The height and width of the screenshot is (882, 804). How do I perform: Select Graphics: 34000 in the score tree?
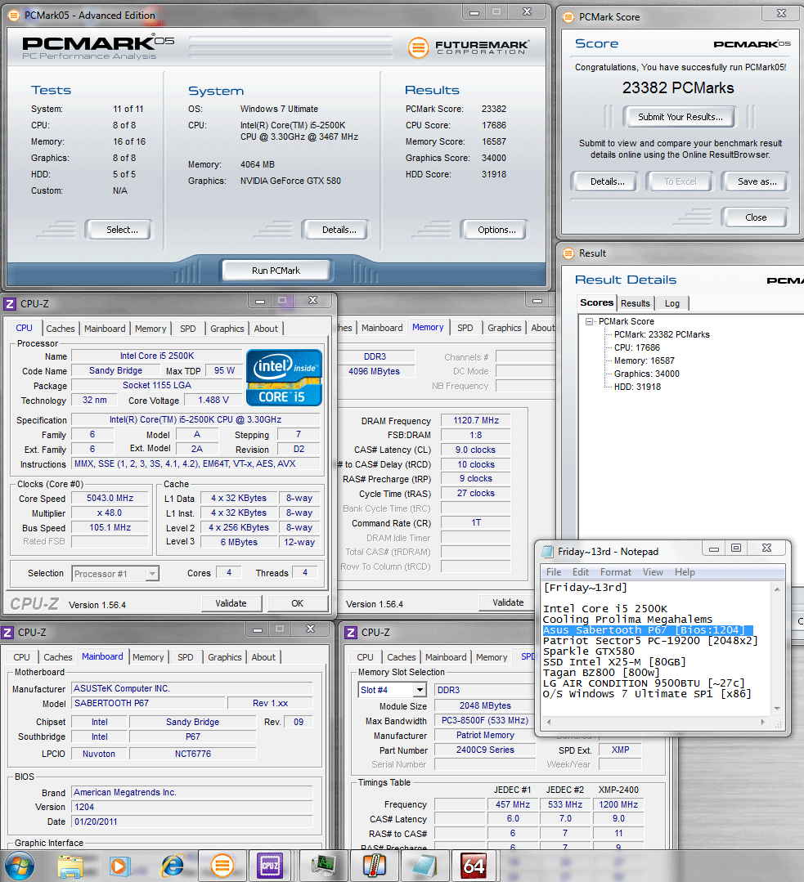pyautogui.click(x=646, y=374)
